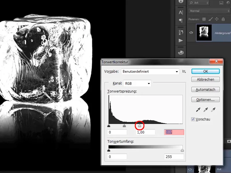Open the Character panel icon
231x173 pixels.
(x=181, y=13)
